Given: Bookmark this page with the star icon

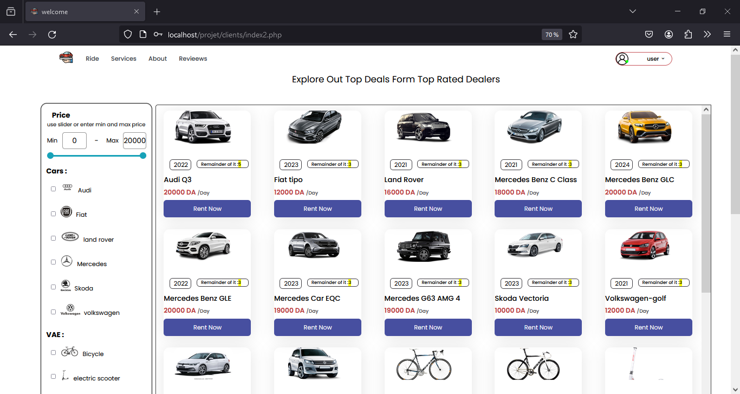Looking at the screenshot, I should point(573,34).
